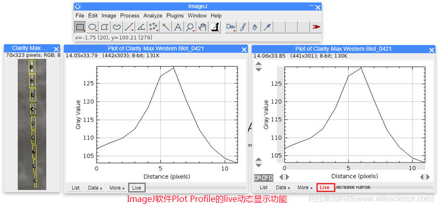
Task: Click the left arrow at X axis end
Action: click(x=422, y=177)
